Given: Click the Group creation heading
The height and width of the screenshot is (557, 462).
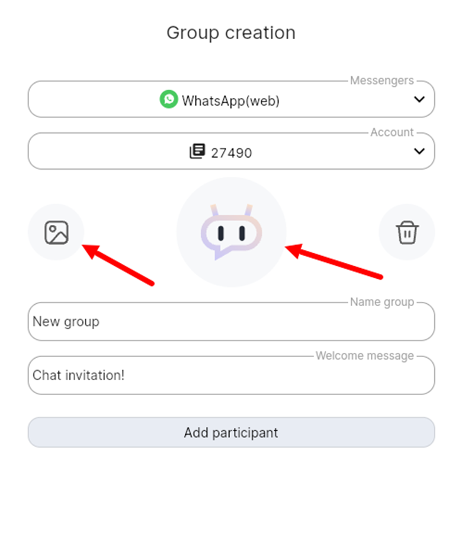Looking at the screenshot, I should [231, 33].
